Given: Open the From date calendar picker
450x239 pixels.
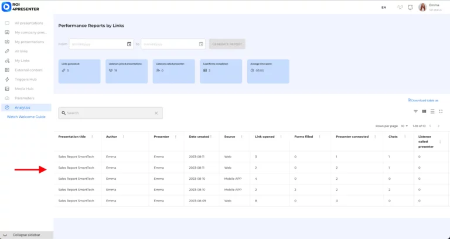Looking at the screenshot, I should pos(129,44).
